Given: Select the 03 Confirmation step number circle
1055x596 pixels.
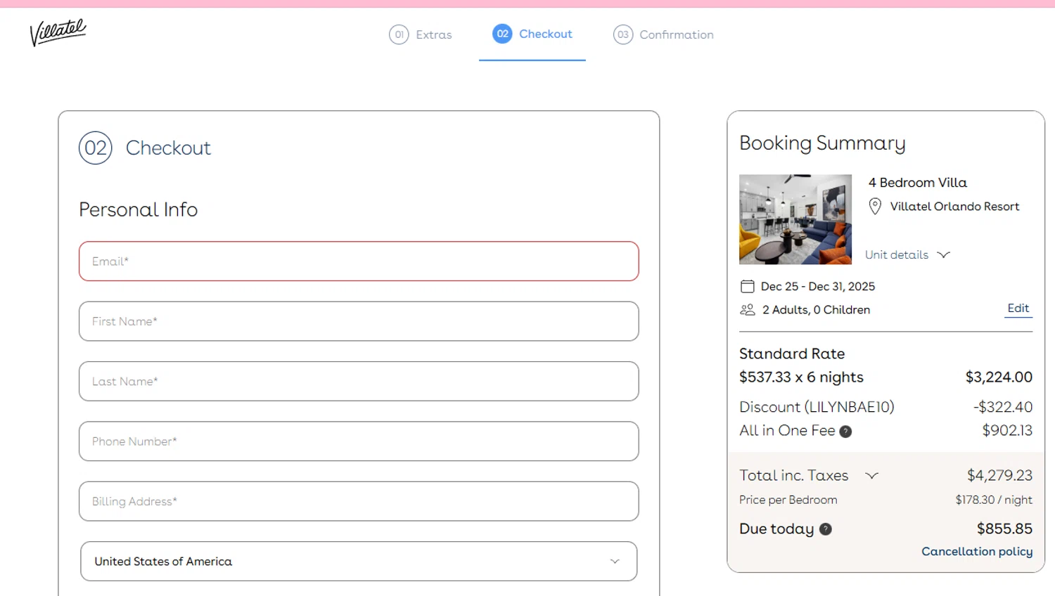Looking at the screenshot, I should tap(623, 34).
